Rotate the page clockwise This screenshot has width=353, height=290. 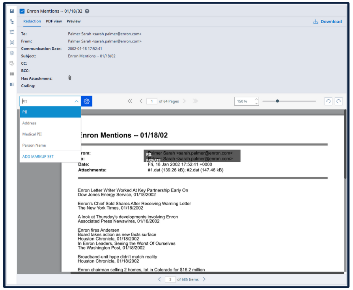(x=338, y=101)
